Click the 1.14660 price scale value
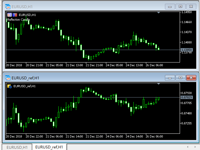Image resolution: width=200 pixels, height=150 pixels. tap(187, 22)
